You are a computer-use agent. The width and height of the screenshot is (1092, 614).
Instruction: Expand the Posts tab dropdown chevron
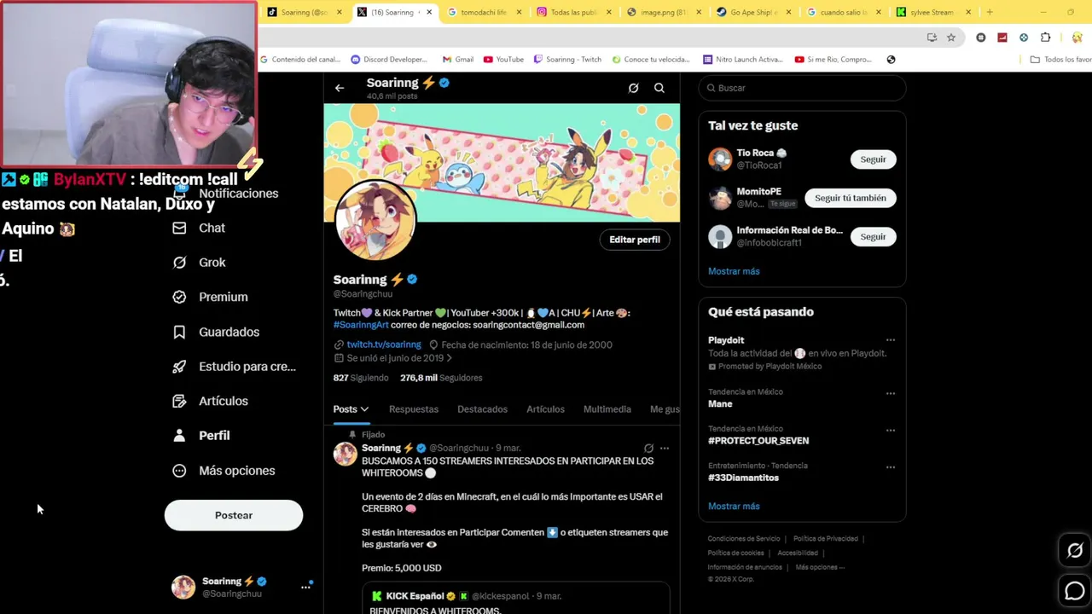point(364,409)
